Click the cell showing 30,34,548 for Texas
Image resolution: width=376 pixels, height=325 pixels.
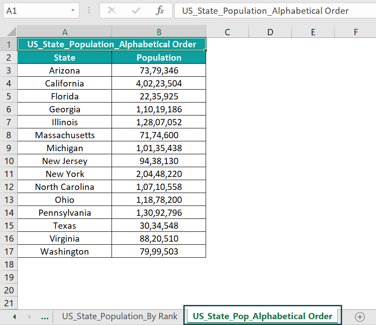pyautogui.click(x=159, y=225)
